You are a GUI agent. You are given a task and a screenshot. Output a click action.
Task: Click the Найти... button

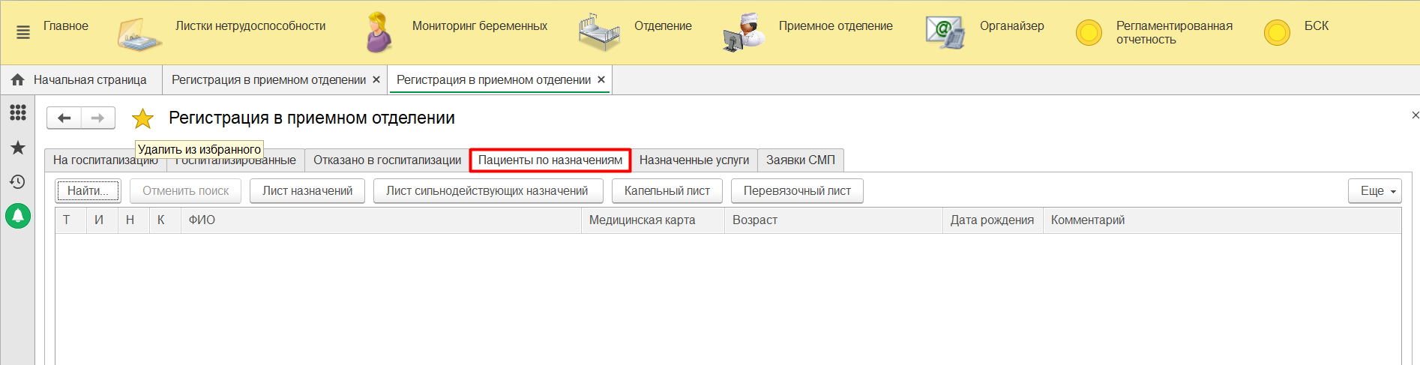(x=88, y=191)
